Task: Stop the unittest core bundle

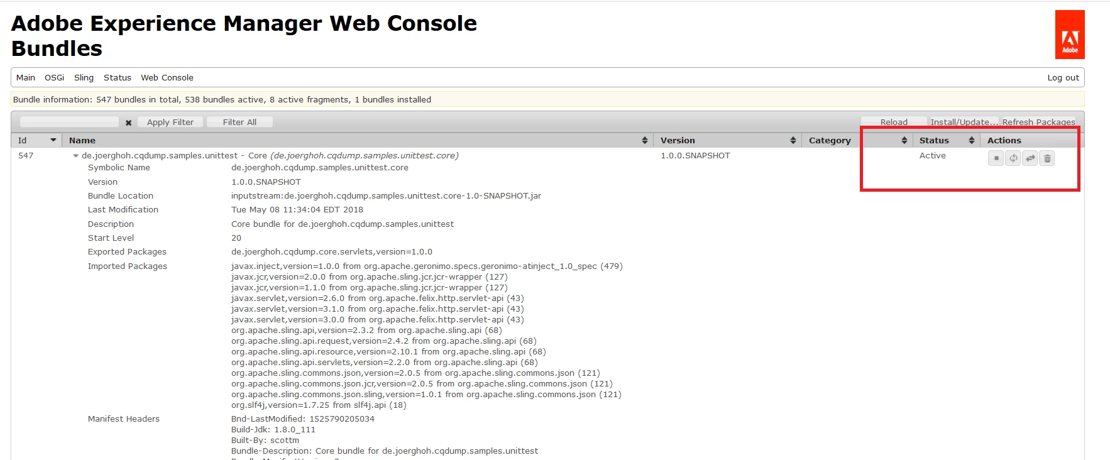Action: tap(996, 158)
